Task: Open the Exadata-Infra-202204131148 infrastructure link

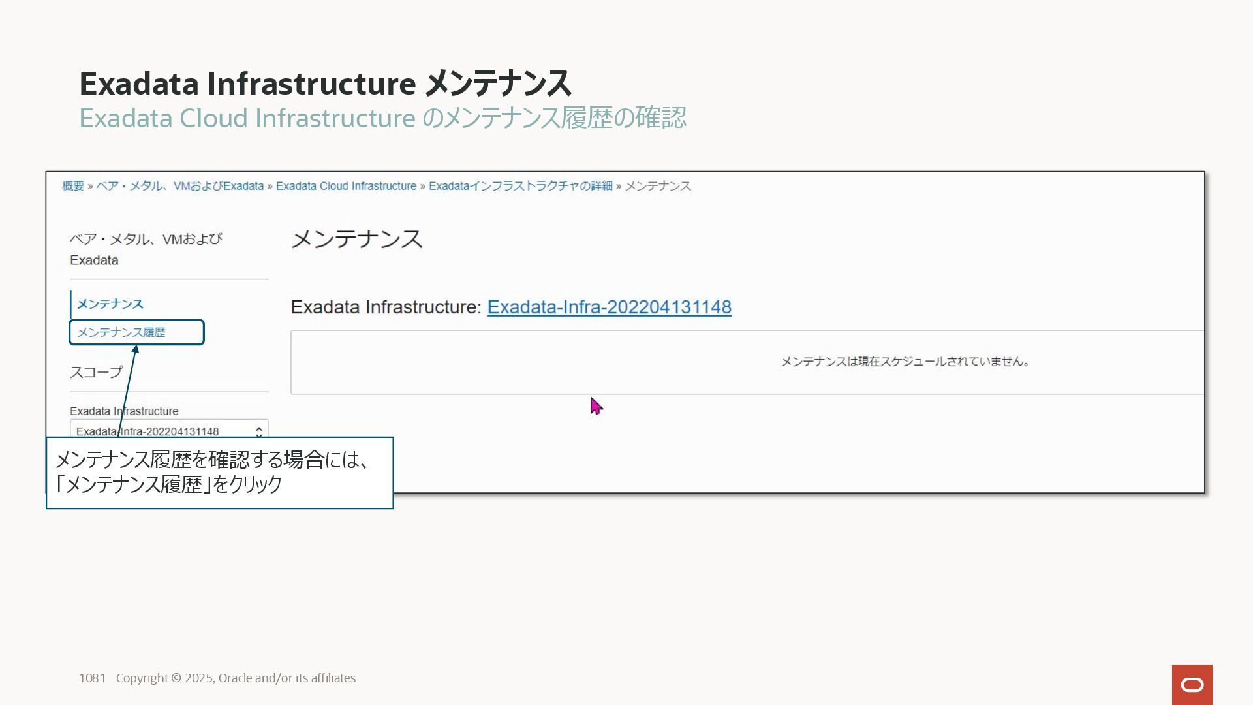Action: 609,307
